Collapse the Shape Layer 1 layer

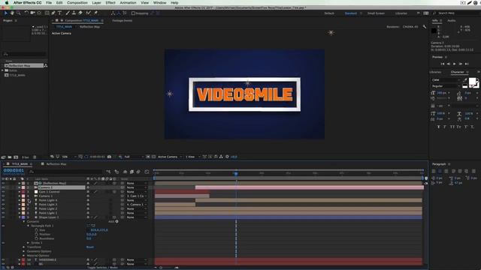(x=20, y=217)
